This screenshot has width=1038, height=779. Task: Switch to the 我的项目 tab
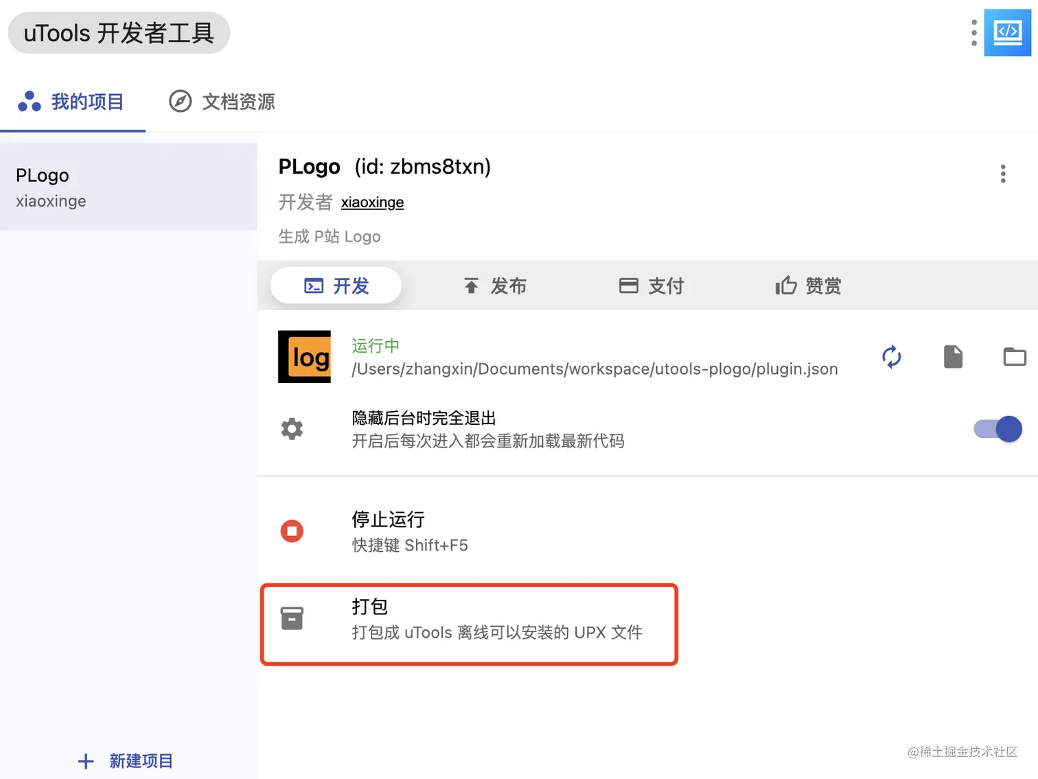[71, 102]
